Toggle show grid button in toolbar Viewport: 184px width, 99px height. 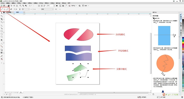63,5
